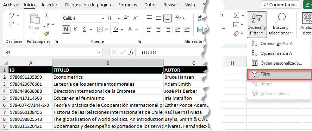This screenshot has height=131, width=312.
Task: Toggle middle vertical alignment
Action: coord(158,18)
